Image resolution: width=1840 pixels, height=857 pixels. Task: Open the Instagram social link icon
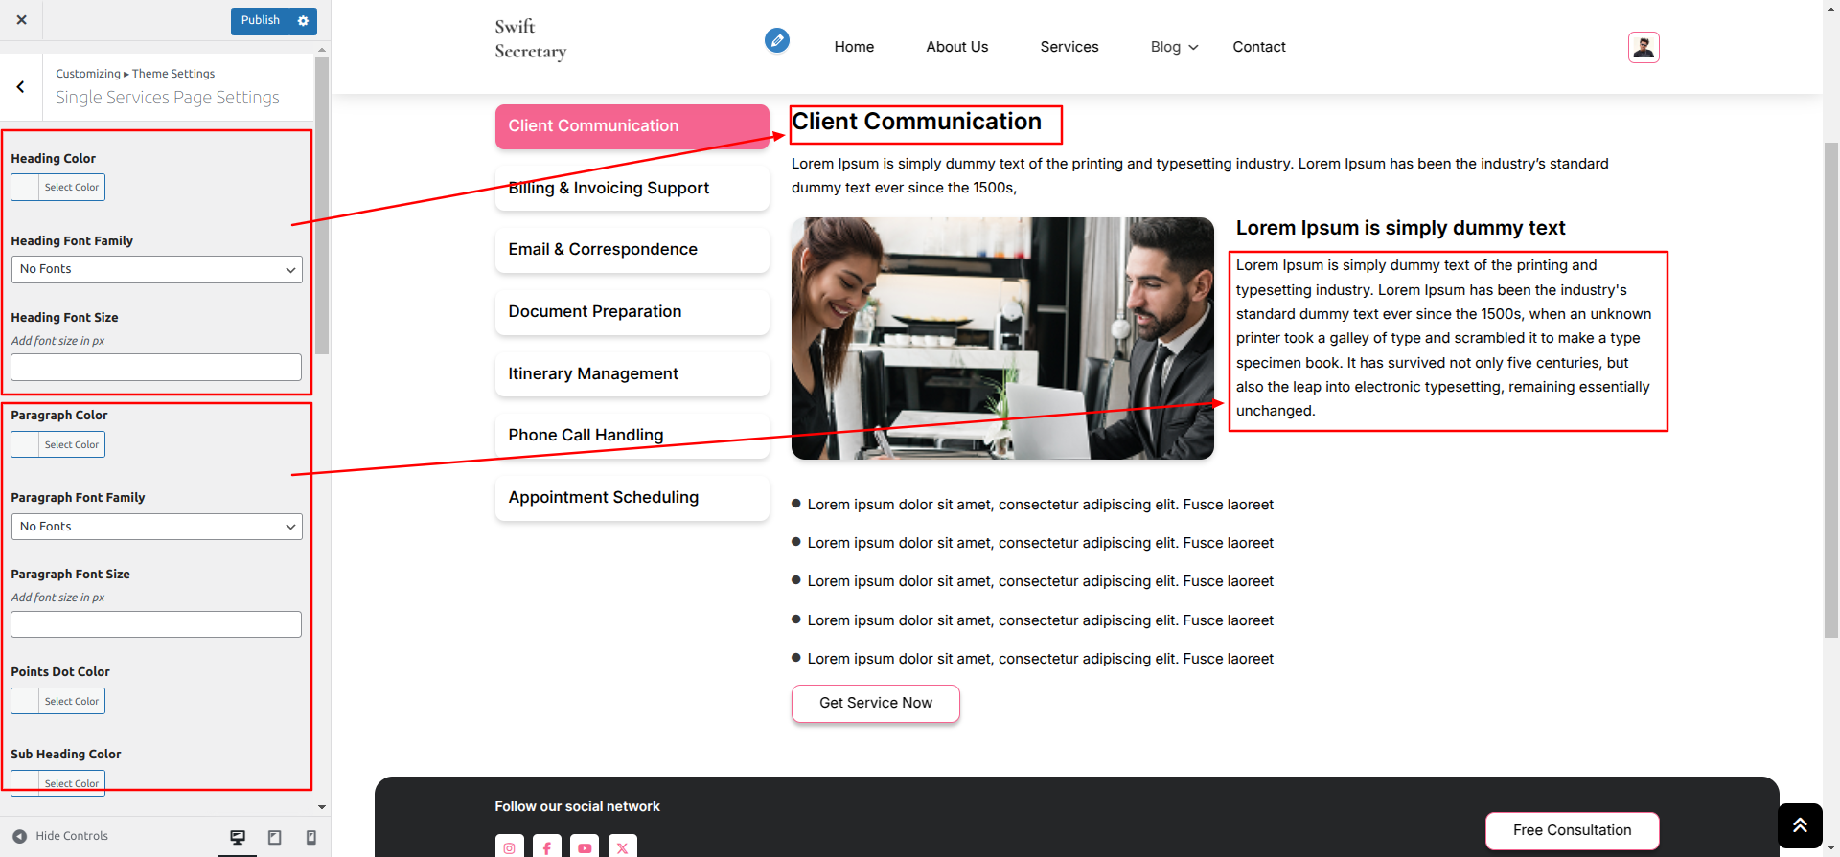(509, 847)
